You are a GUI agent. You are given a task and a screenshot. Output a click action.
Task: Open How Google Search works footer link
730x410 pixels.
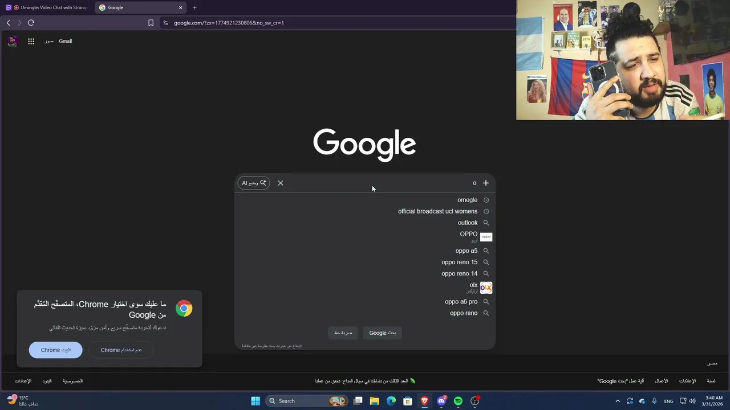point(621,381)
